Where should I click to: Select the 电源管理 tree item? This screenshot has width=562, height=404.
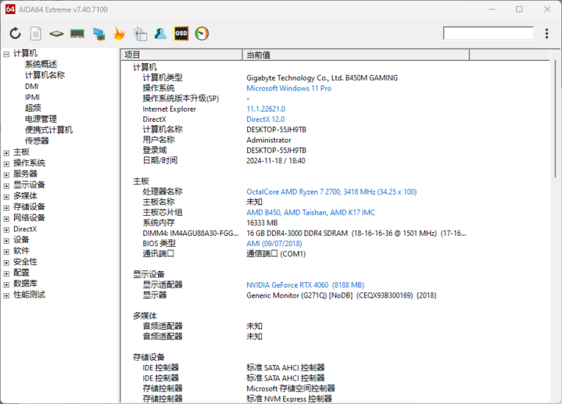point(41,119)
